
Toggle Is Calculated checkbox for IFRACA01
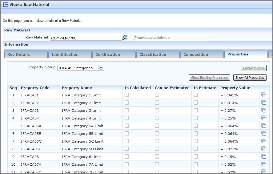click(127, 95)
